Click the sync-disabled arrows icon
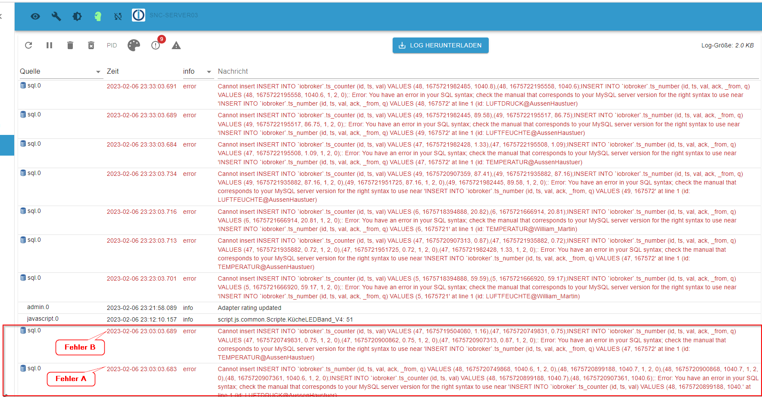The height and width of the screenshot is (397, 762). point(118,16)
